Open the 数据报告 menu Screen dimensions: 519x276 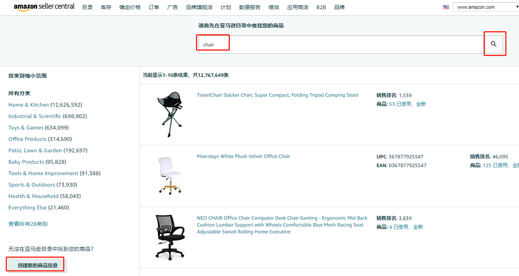250,7
